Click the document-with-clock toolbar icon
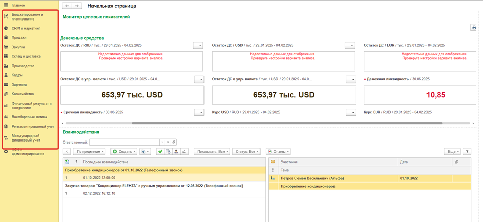483x222 pixels. [x=168, y=152]
